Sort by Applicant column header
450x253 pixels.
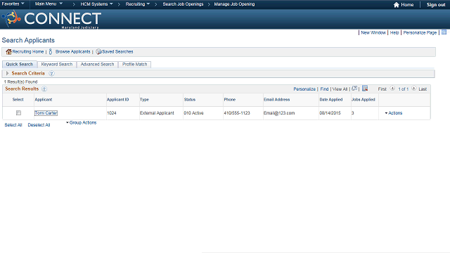44,100
